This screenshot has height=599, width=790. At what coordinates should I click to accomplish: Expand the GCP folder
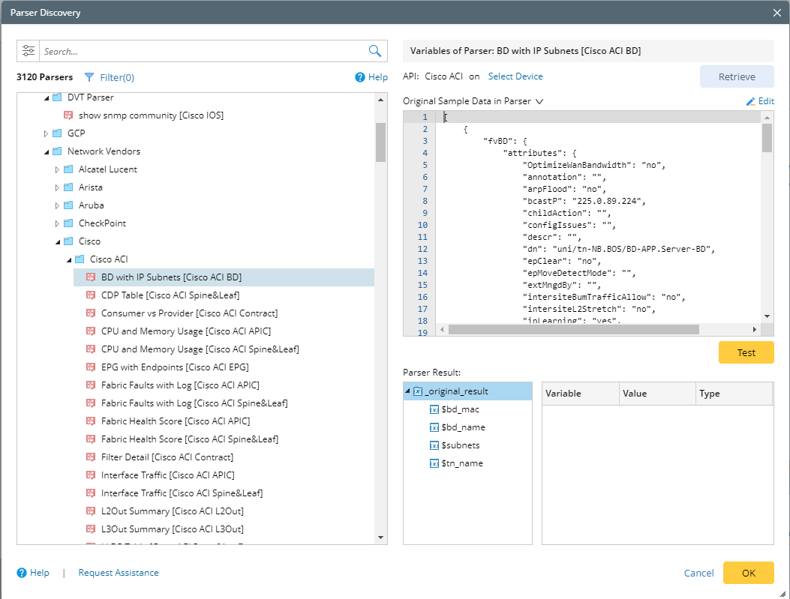(45, 133)
